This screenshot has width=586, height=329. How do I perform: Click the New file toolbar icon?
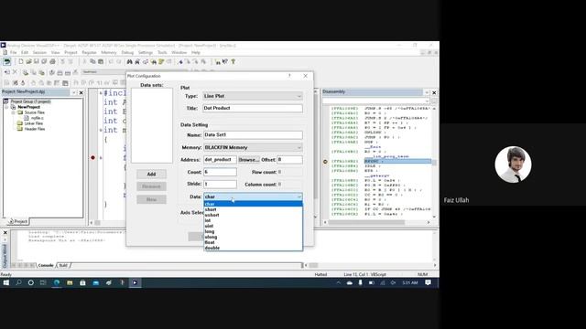(20, 61)
